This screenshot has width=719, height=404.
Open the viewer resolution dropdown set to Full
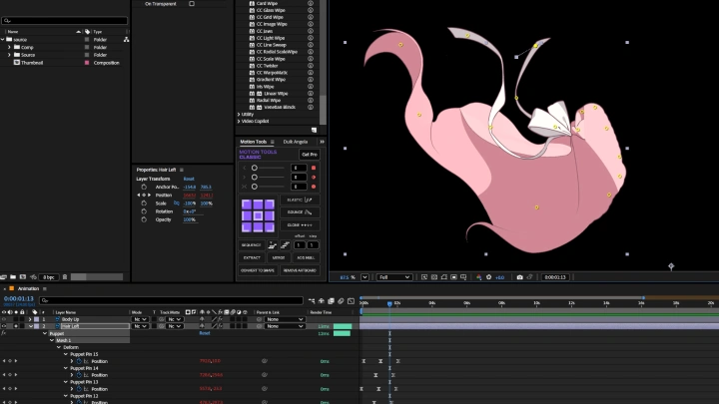pos(393,277)
